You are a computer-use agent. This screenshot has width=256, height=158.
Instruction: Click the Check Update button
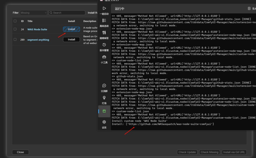[187, 152]
